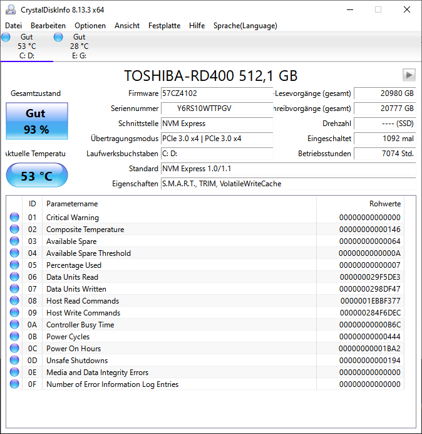
Task: Click status orb in Unsafe Shutdowns row
Action: (x=14, y=360)
